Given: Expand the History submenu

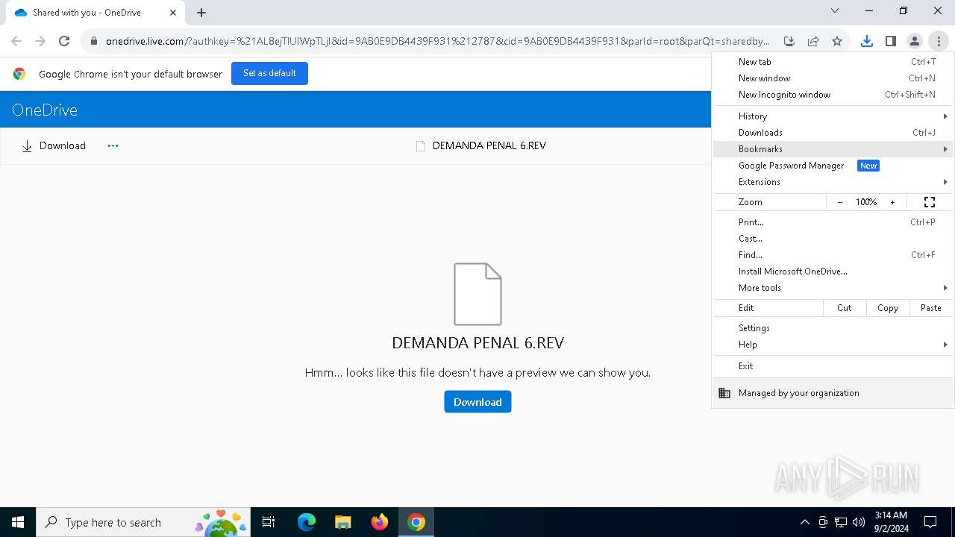Looking at the screenshot, I should coord(833,116).
